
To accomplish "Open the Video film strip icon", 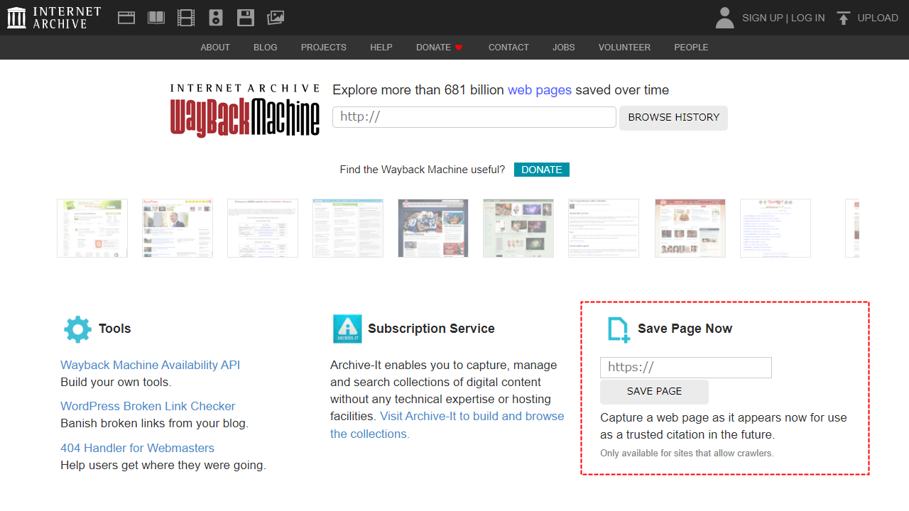I will pyautogui.click(x=186, y=18).
